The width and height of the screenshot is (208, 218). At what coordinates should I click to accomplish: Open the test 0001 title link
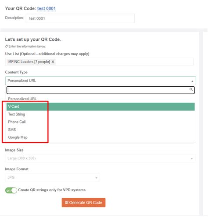(x=47, y=8)
